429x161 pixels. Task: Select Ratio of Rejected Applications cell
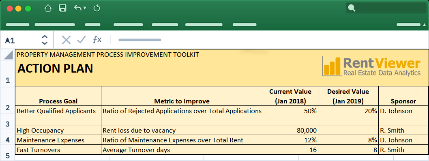click(182, 116)
